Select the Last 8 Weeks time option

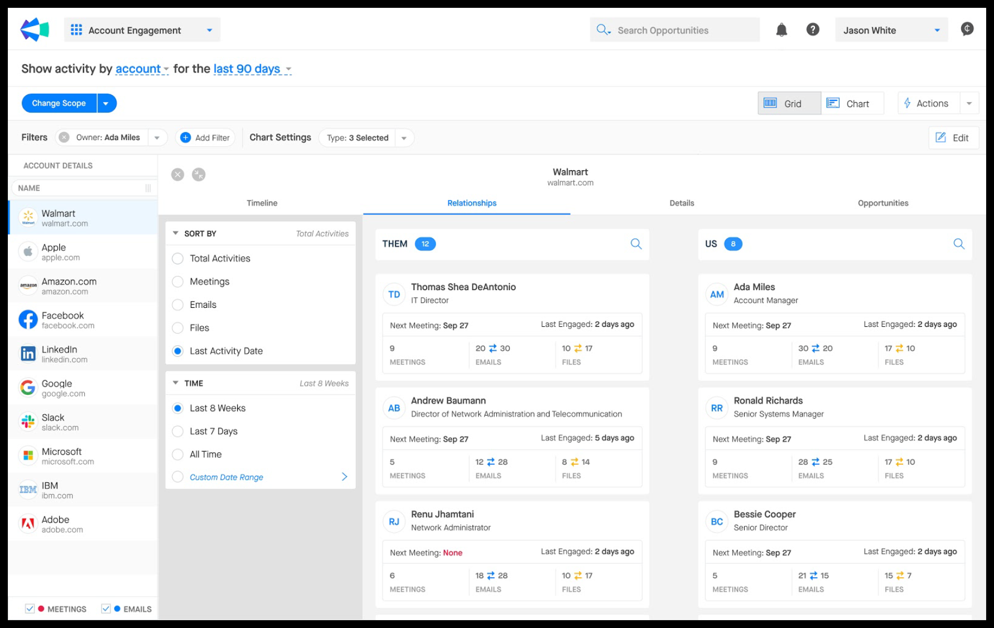177,408
